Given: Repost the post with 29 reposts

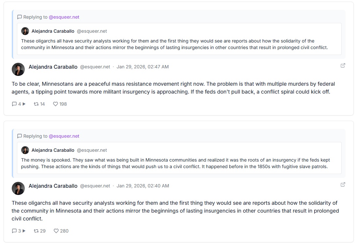Looking at the screenshot, I should pyautogui.click(x=36, y=231).
